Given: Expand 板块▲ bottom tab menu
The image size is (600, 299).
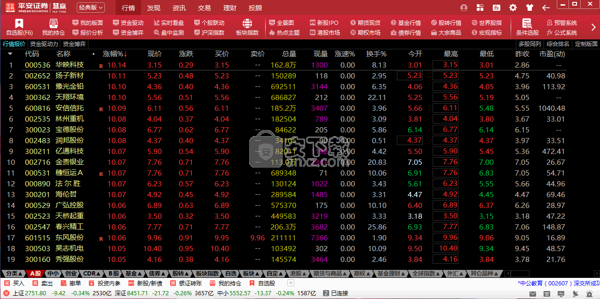Looking at the screenshot, I should (x=251, y=273).
